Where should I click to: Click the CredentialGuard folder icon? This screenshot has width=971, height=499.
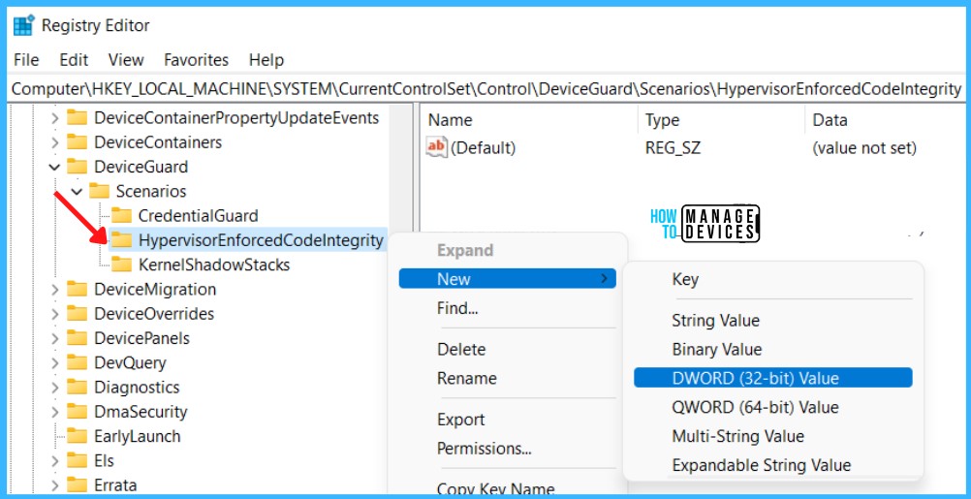[121, 215]
